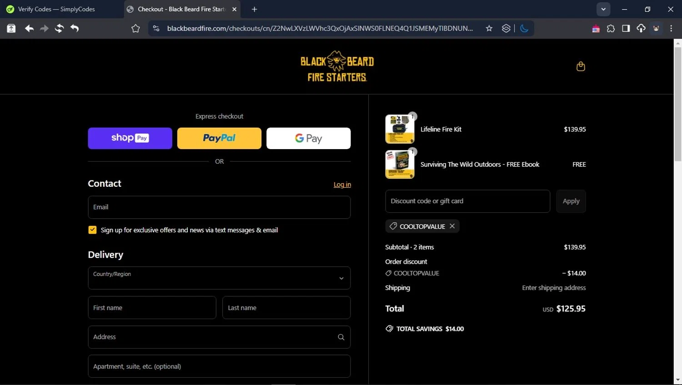This screenshot has height=385, width=682.
Task: Expand the Country/Region dropdown
Action: tap(219, 278)
